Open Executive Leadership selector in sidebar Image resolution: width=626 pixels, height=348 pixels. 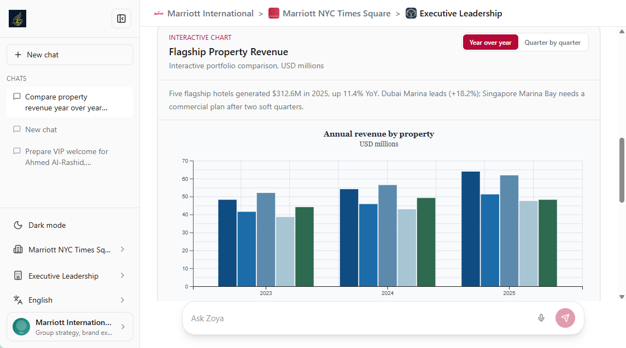70,276
